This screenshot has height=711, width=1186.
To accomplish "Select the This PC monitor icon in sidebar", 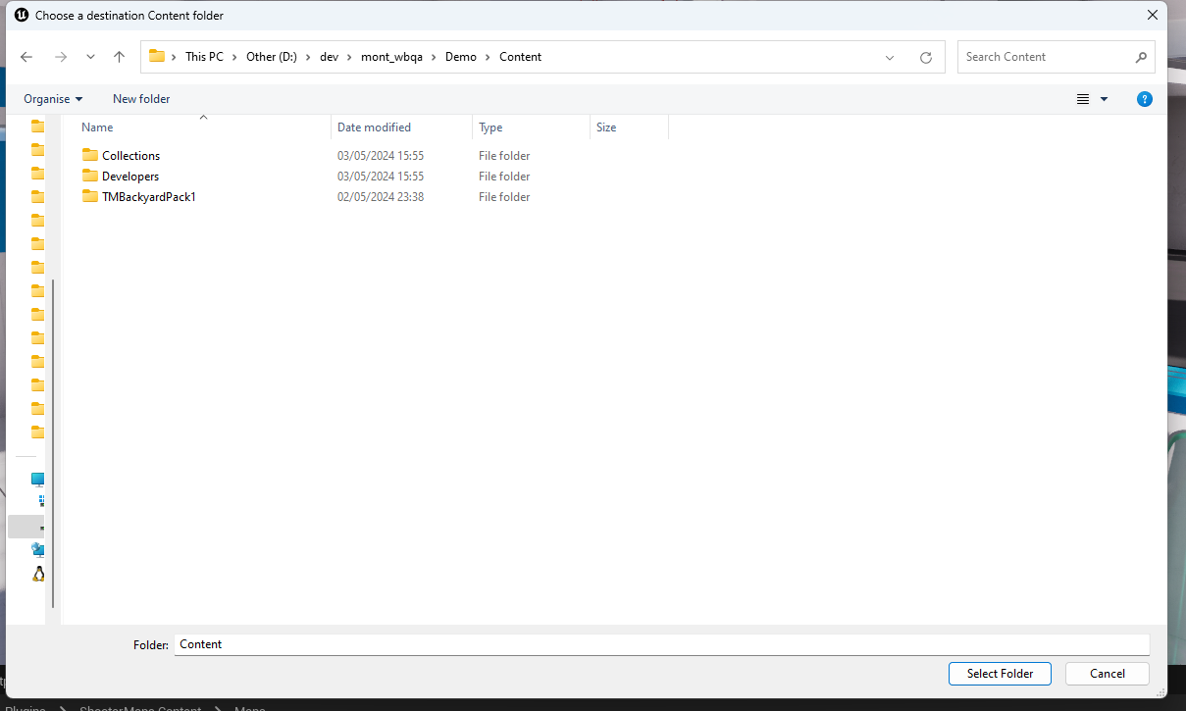I will tap(38, 480).
